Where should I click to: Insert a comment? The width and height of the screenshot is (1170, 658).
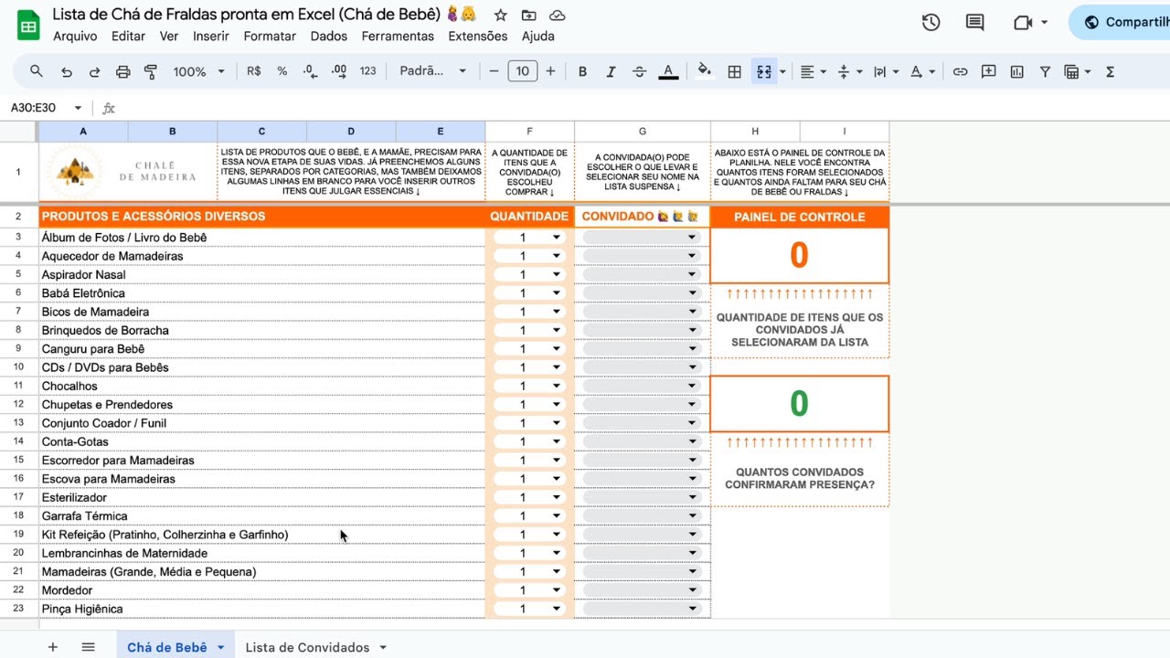988,71
